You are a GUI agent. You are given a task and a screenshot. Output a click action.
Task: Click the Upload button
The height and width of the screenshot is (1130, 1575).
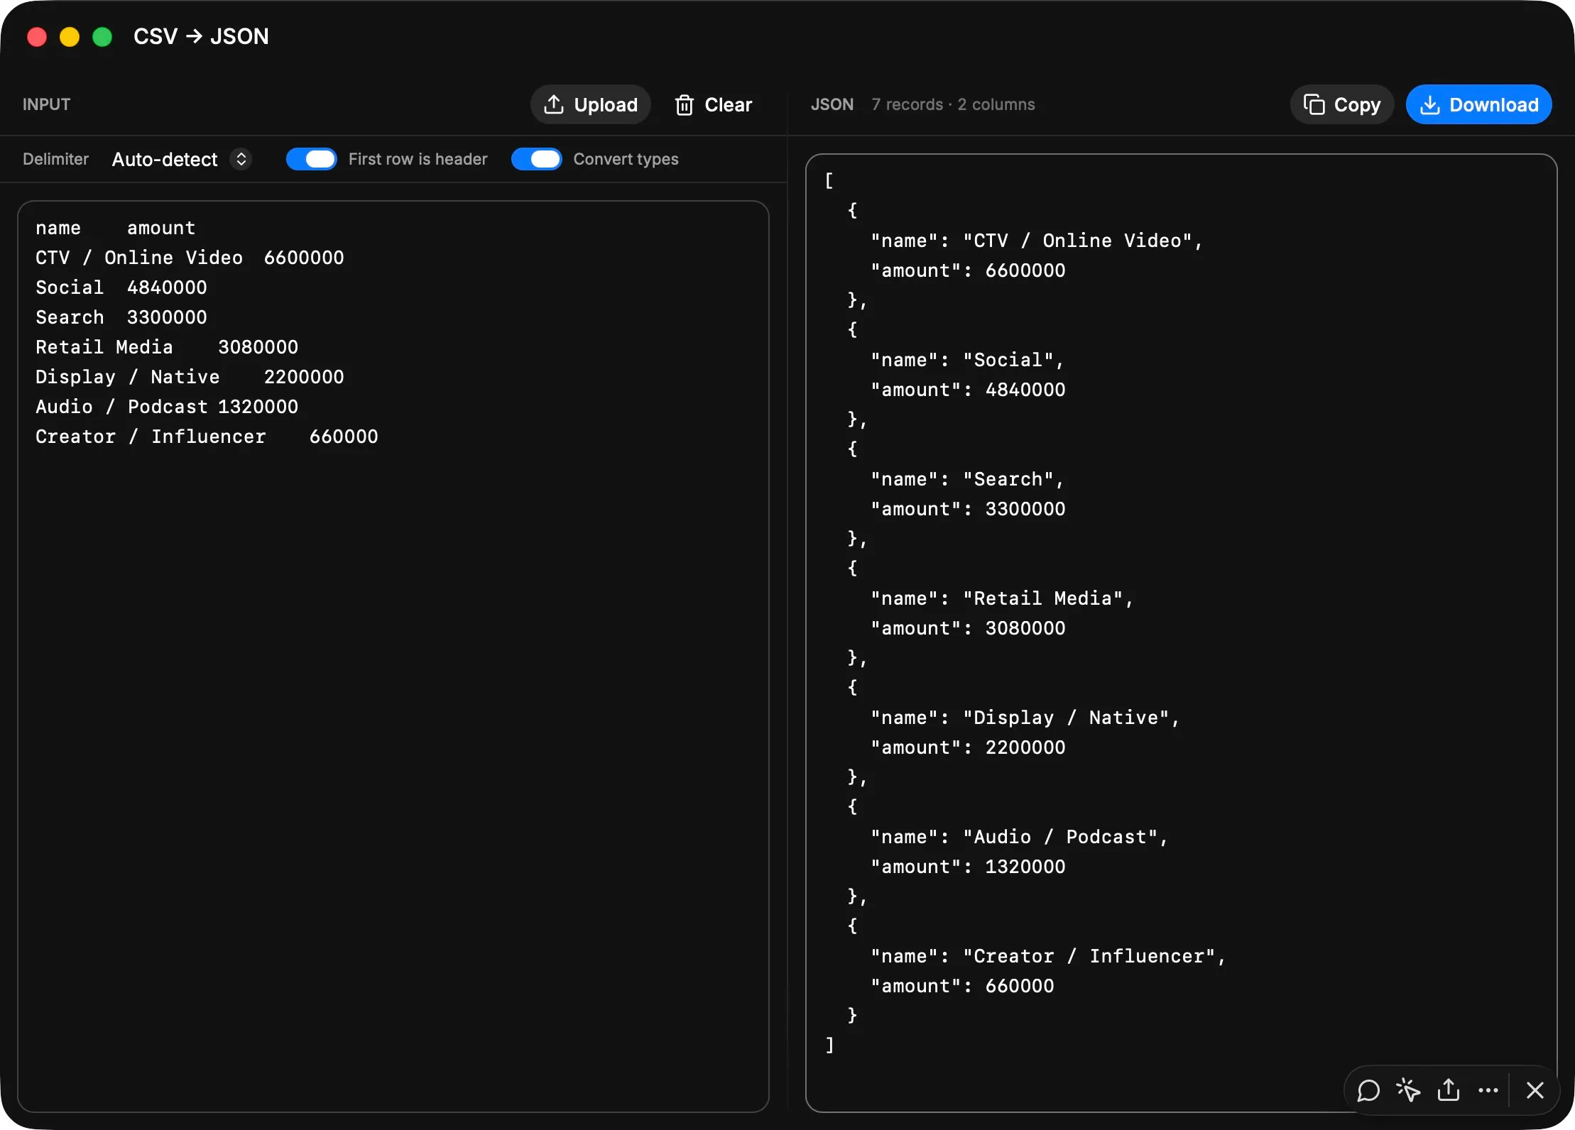click(590, 104)
